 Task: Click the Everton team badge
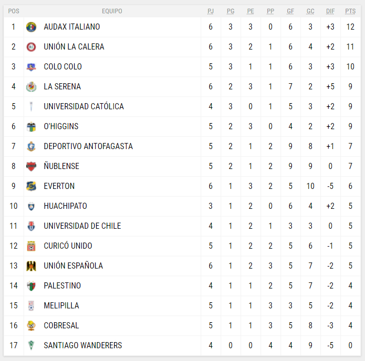point(31,186)
